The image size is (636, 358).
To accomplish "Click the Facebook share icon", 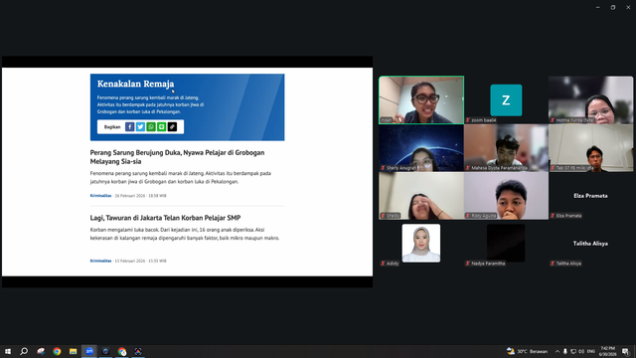I will tap(130, 127).
